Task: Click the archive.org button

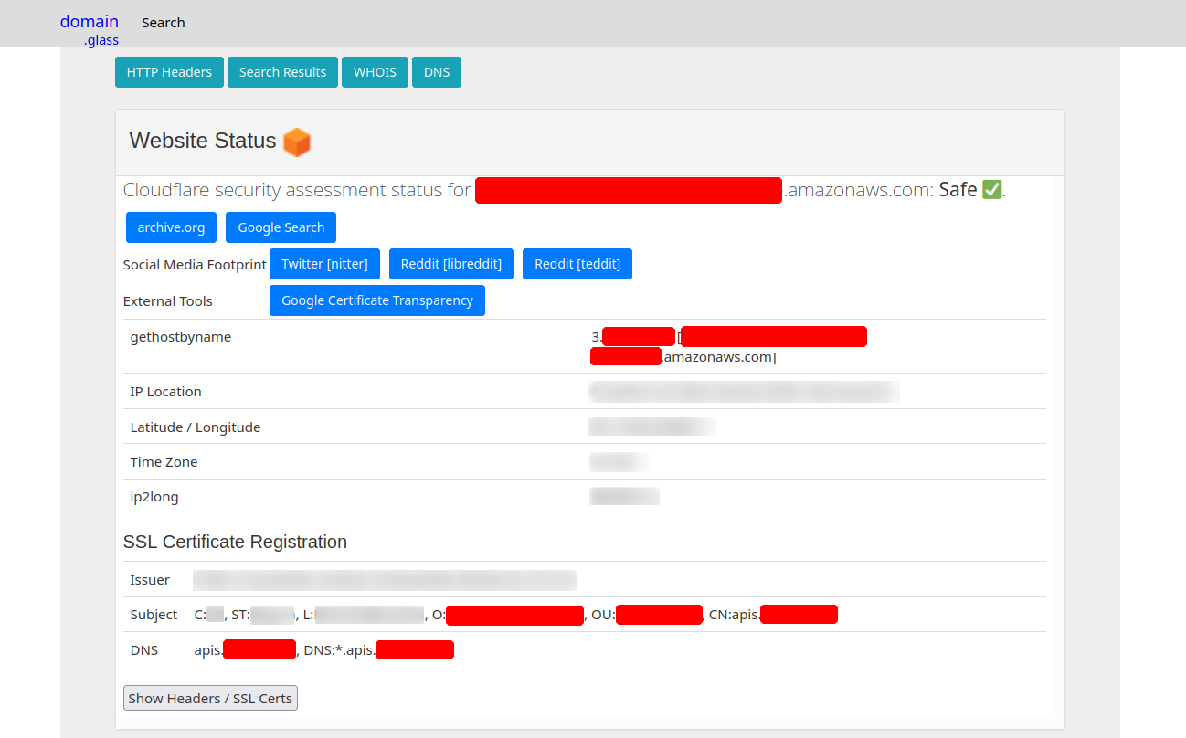Action: point(171,227)
